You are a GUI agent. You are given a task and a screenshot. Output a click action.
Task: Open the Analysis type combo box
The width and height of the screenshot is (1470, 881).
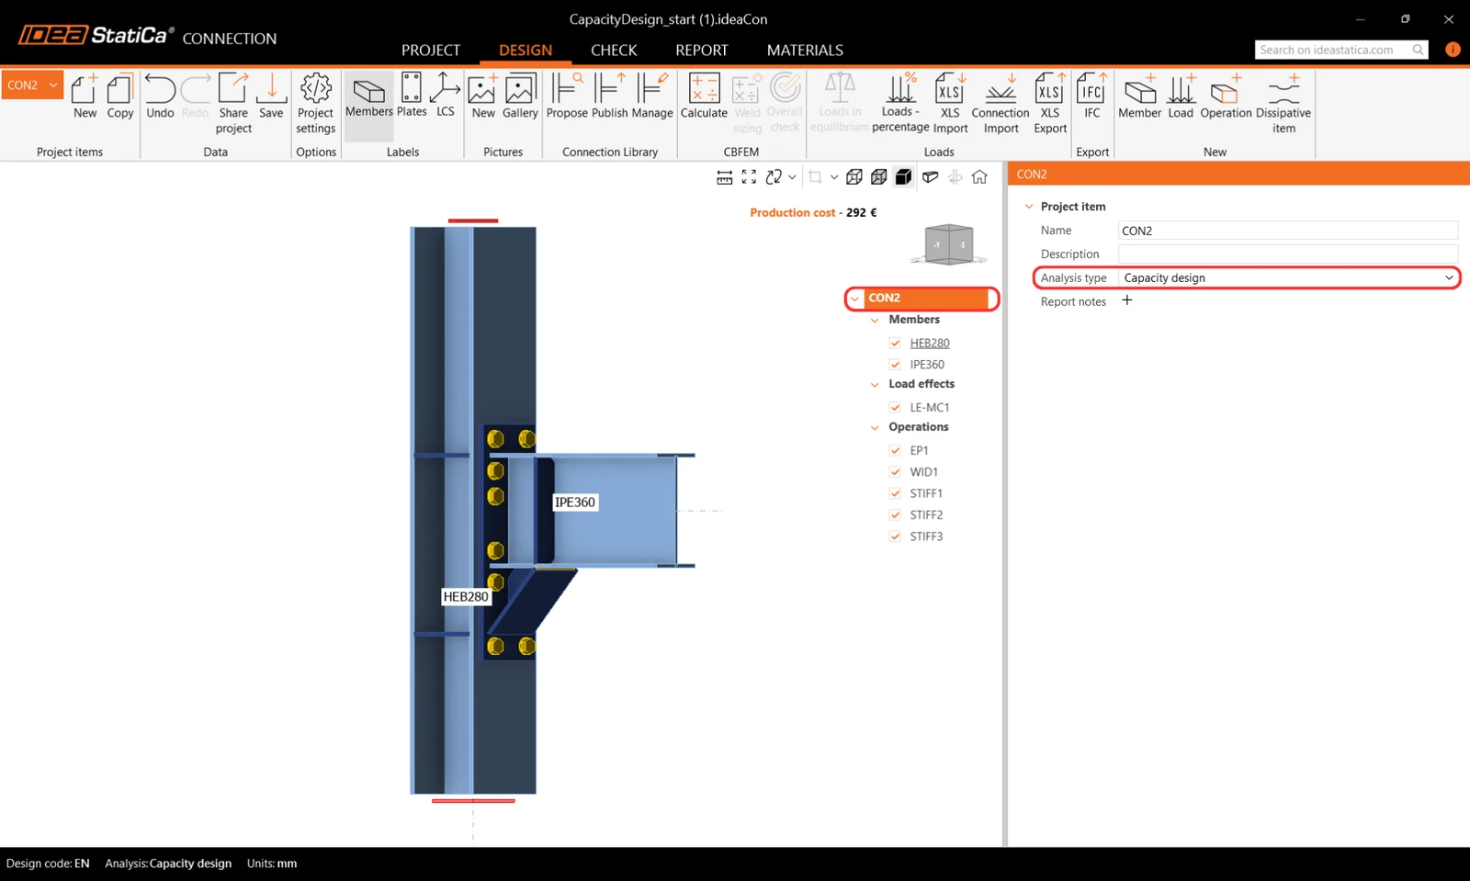[1288, 277]
